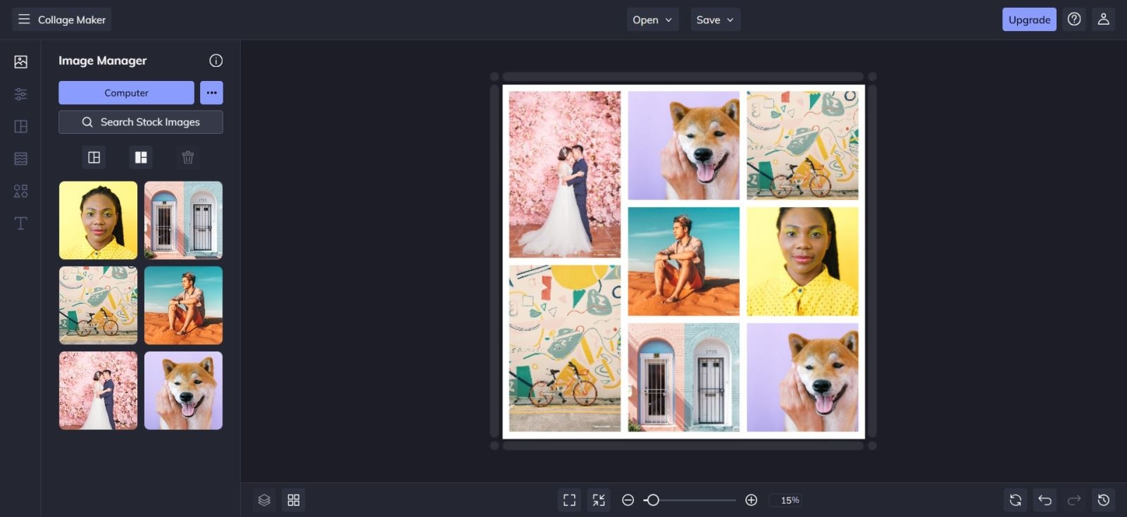Undo the last action
Screen dimensions: 1127x517
1045,500
